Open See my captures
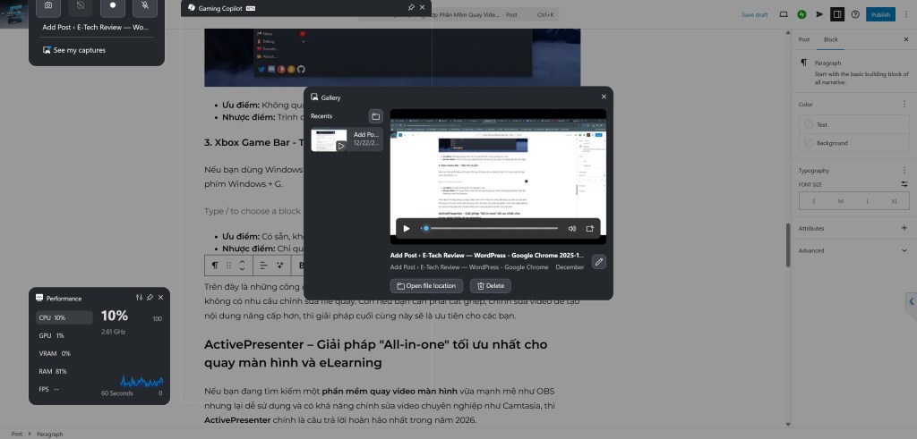Viewport: 917px width, 439px height. 73,50
